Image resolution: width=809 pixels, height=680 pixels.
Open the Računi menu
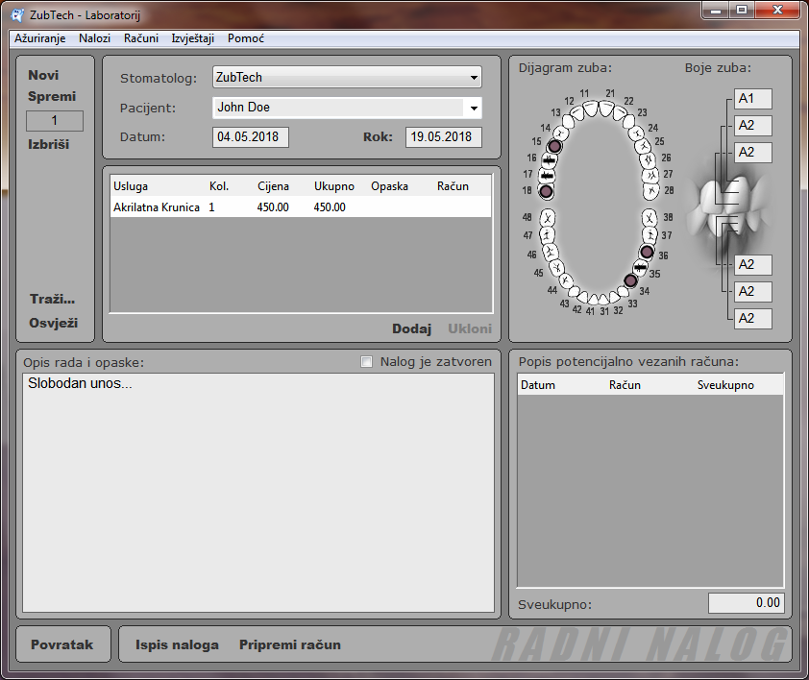point(140,38)
